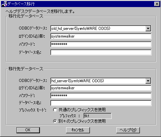The image size is (161, 137).
Task: Click the プレフィックス field containing tkt
Action: coord(98,116)
